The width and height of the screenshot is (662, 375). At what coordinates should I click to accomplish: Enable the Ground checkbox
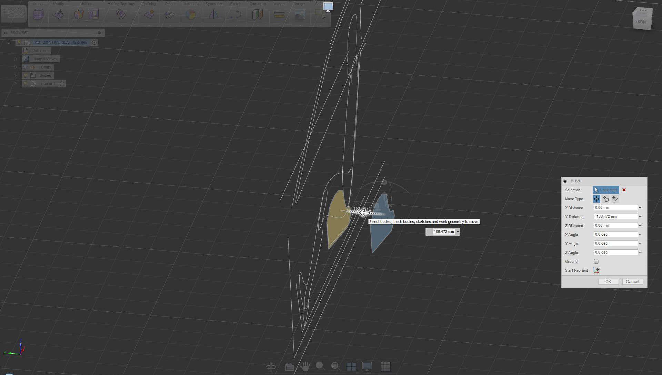click(x=596, y=261)
